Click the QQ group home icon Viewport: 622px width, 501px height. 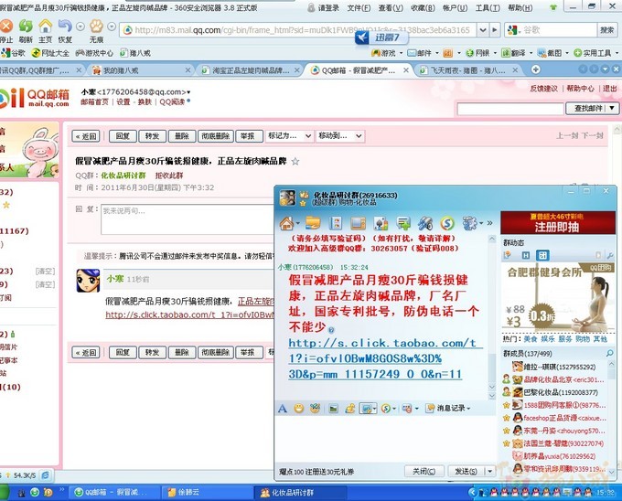click(286, 223)
